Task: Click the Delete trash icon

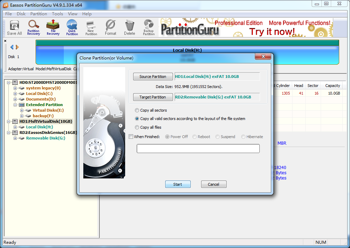Action: [129, 28]
